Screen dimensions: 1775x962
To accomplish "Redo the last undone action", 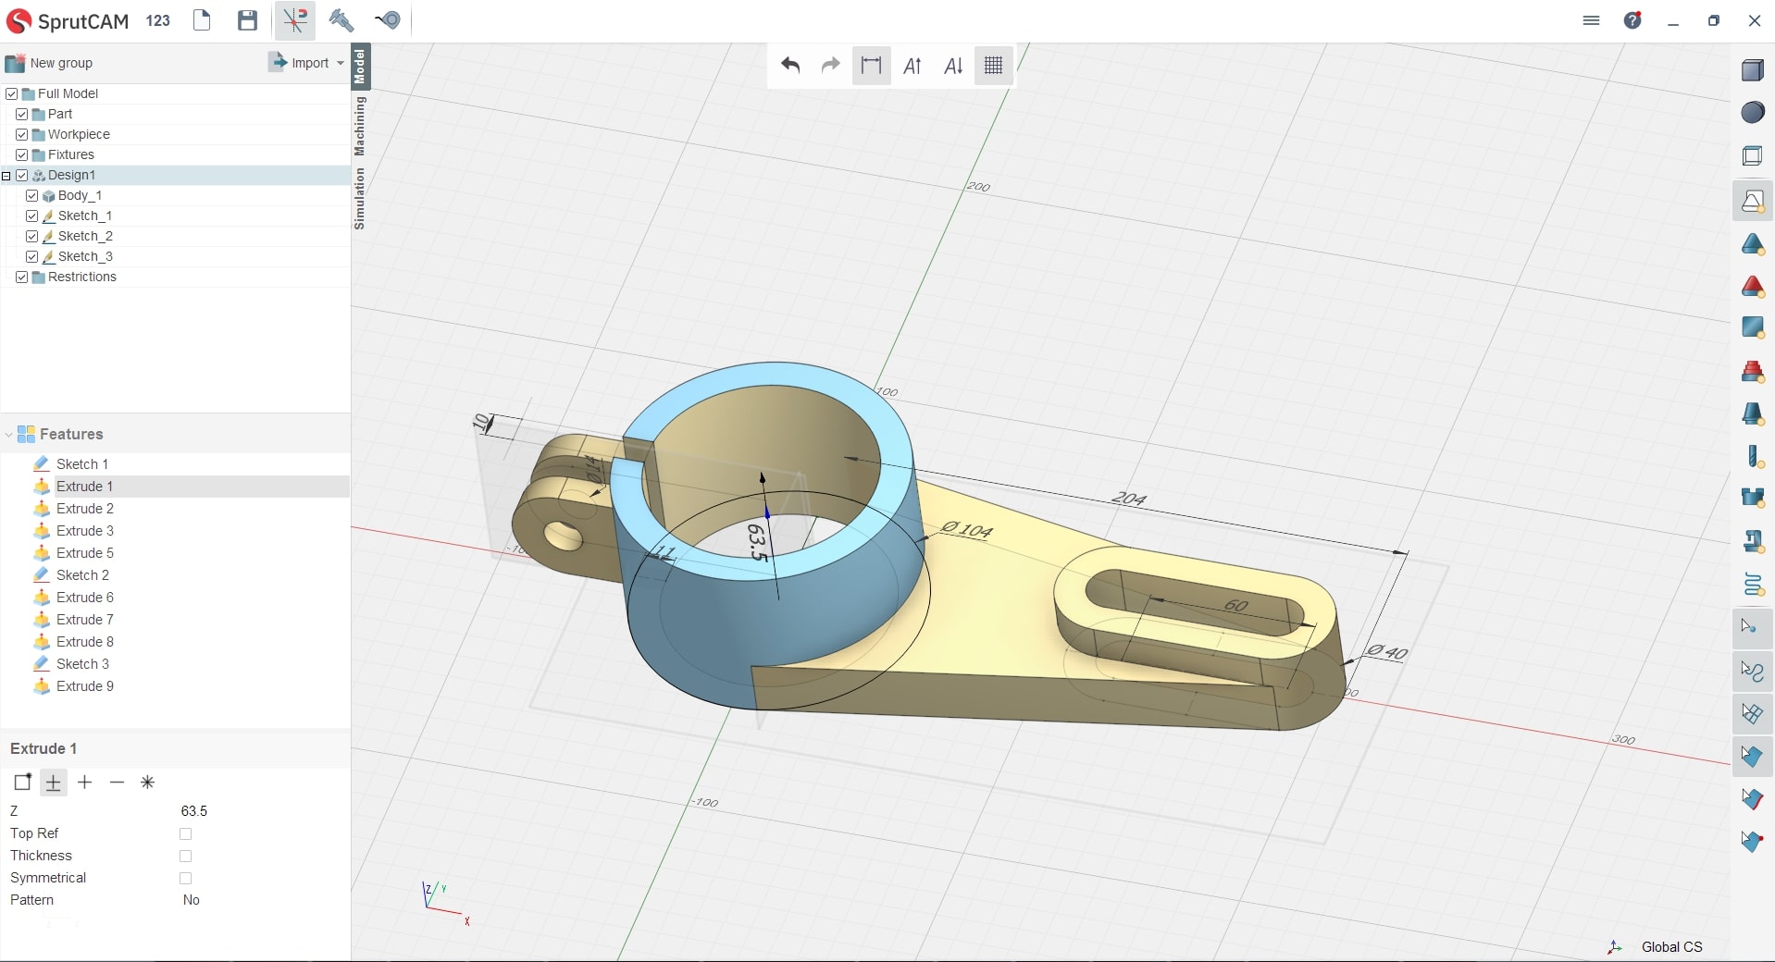I will [831, 66].
